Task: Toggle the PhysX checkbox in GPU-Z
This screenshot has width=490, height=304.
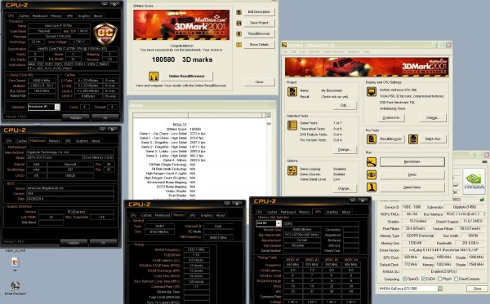Action: pyautogui.click(x=440, y=279)
